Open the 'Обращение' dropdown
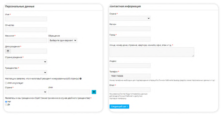 point(63,40)
